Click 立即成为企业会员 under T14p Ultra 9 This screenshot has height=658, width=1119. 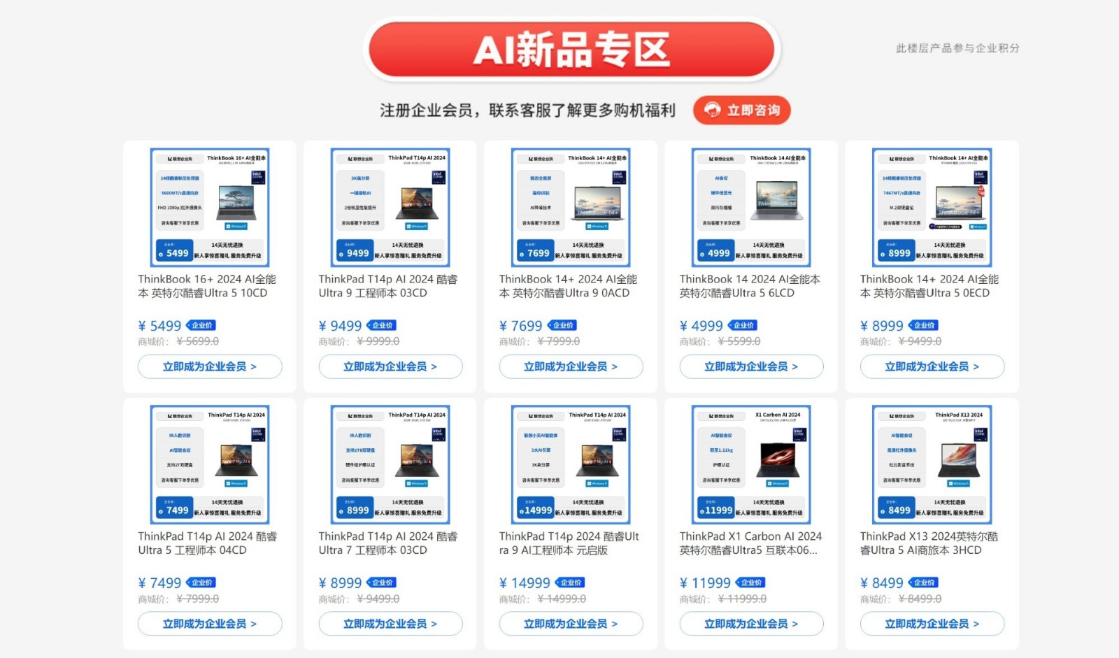390,366
